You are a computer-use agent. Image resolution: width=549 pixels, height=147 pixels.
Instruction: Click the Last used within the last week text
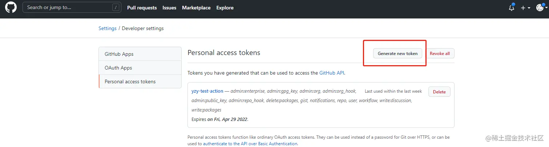[x=393, y=91]
